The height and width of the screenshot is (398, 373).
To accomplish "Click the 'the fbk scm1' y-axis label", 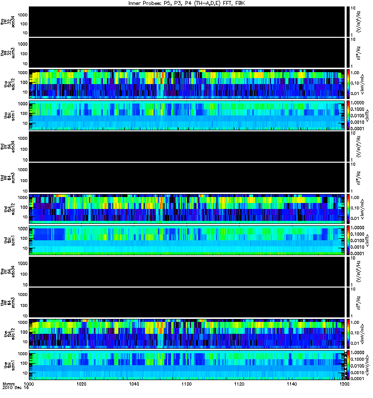I will [9, 365].
